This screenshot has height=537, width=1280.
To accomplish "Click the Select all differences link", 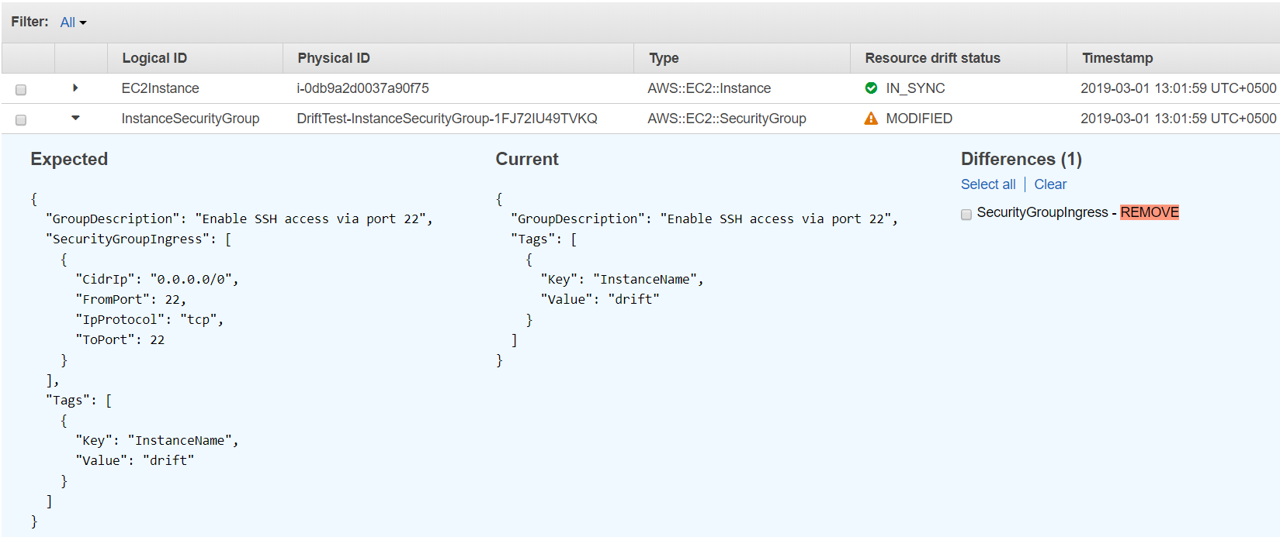I will 987,184.
